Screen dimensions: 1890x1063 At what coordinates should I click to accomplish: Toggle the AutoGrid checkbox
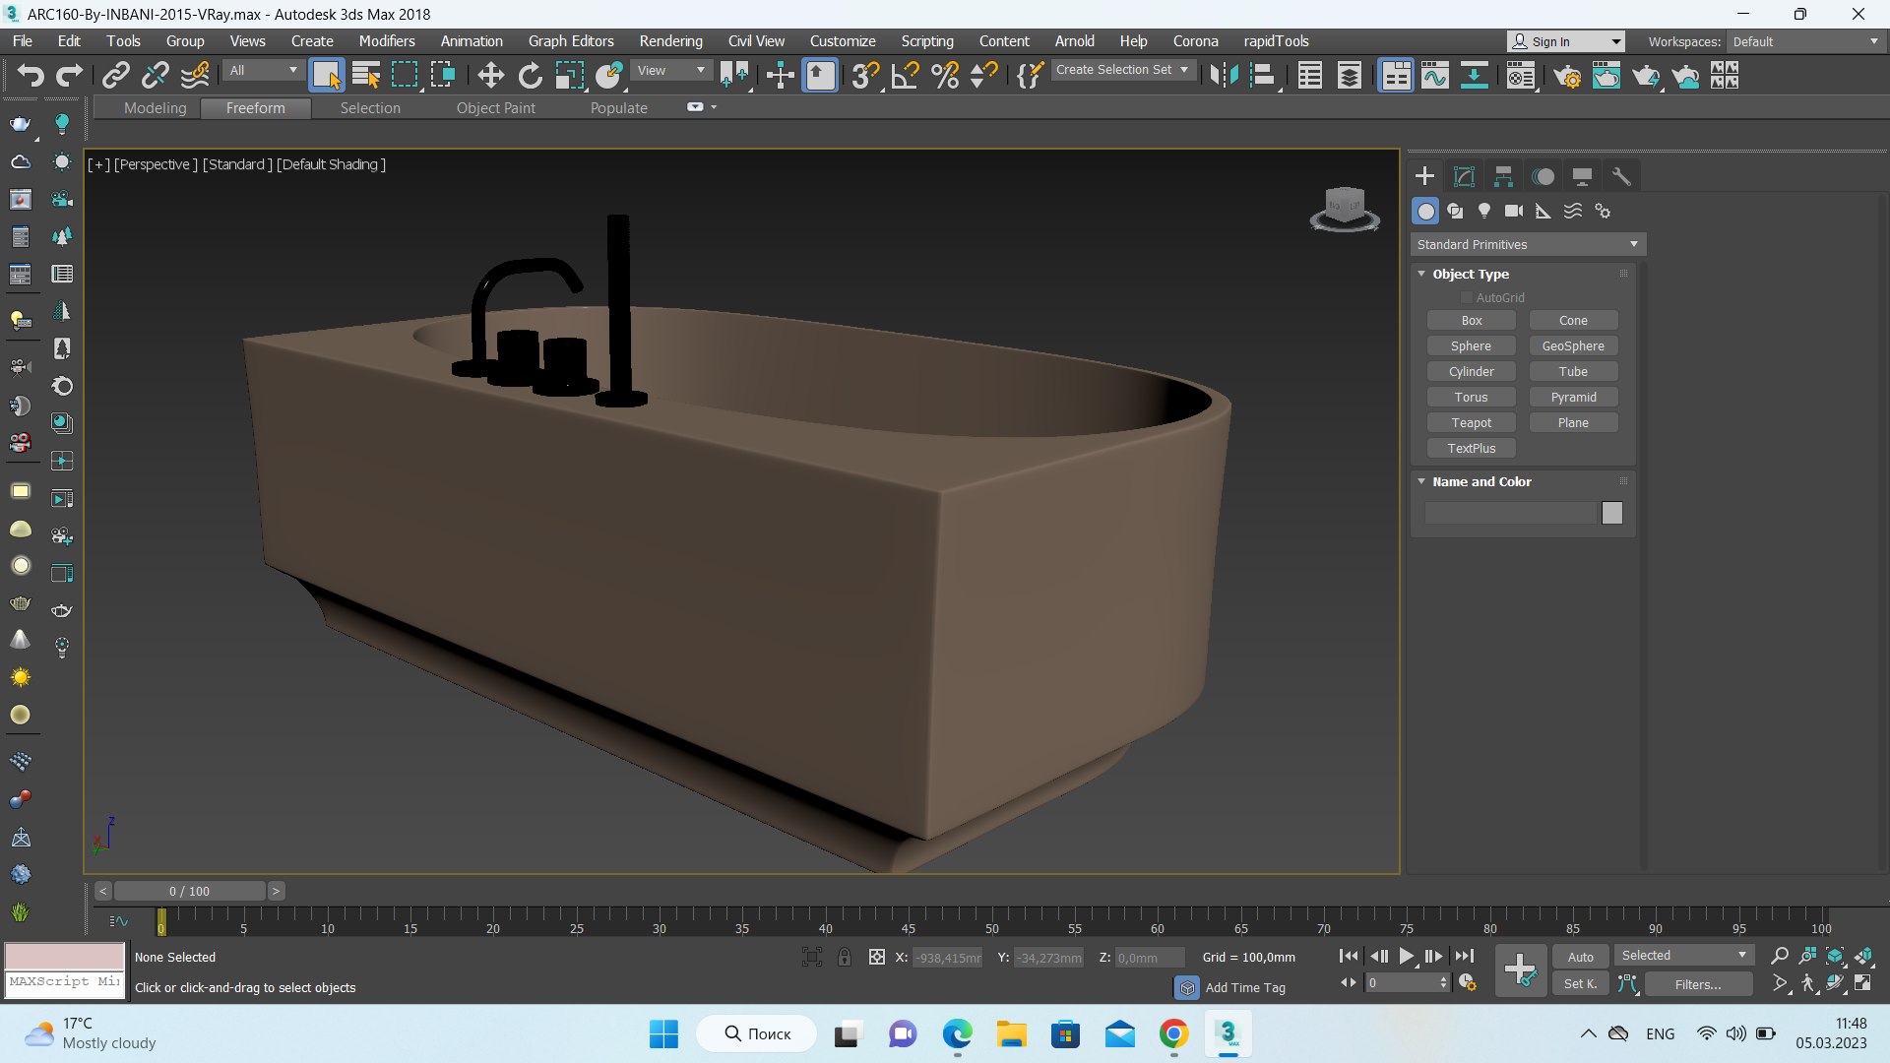[x=1466, y=297]
